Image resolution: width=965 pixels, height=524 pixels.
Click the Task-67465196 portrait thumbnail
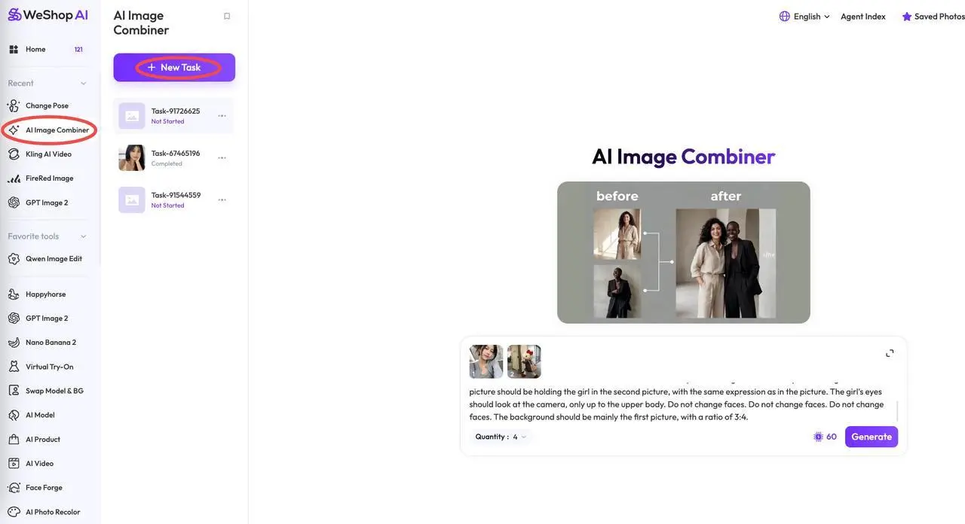132,158
